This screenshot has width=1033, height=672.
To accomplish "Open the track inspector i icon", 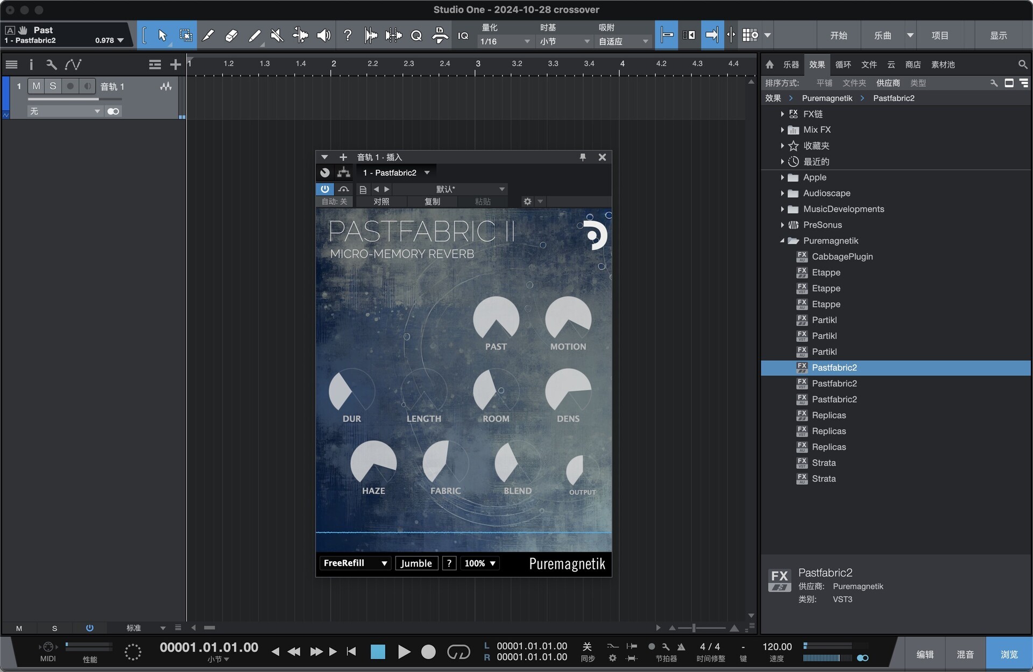I will coord(31,65).
